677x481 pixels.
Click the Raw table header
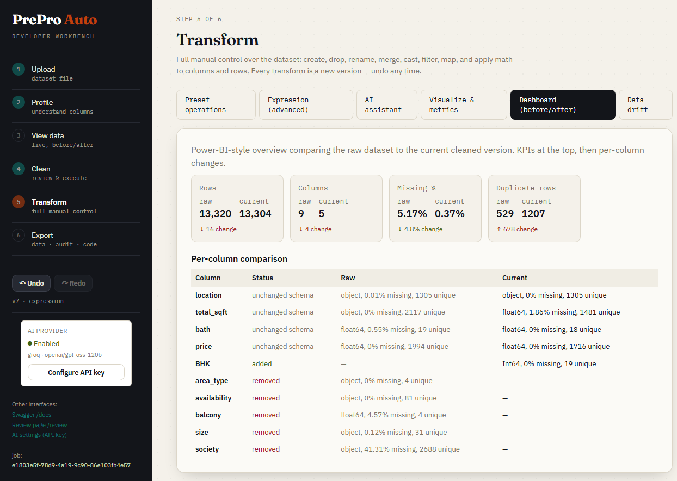348,277
